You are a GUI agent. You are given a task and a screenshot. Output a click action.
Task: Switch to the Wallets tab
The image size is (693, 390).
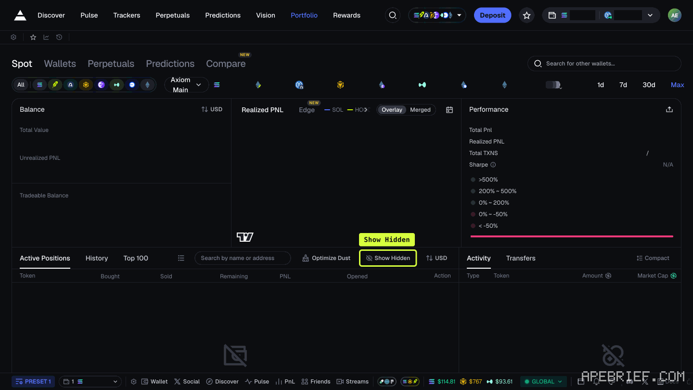coord(60,64)
